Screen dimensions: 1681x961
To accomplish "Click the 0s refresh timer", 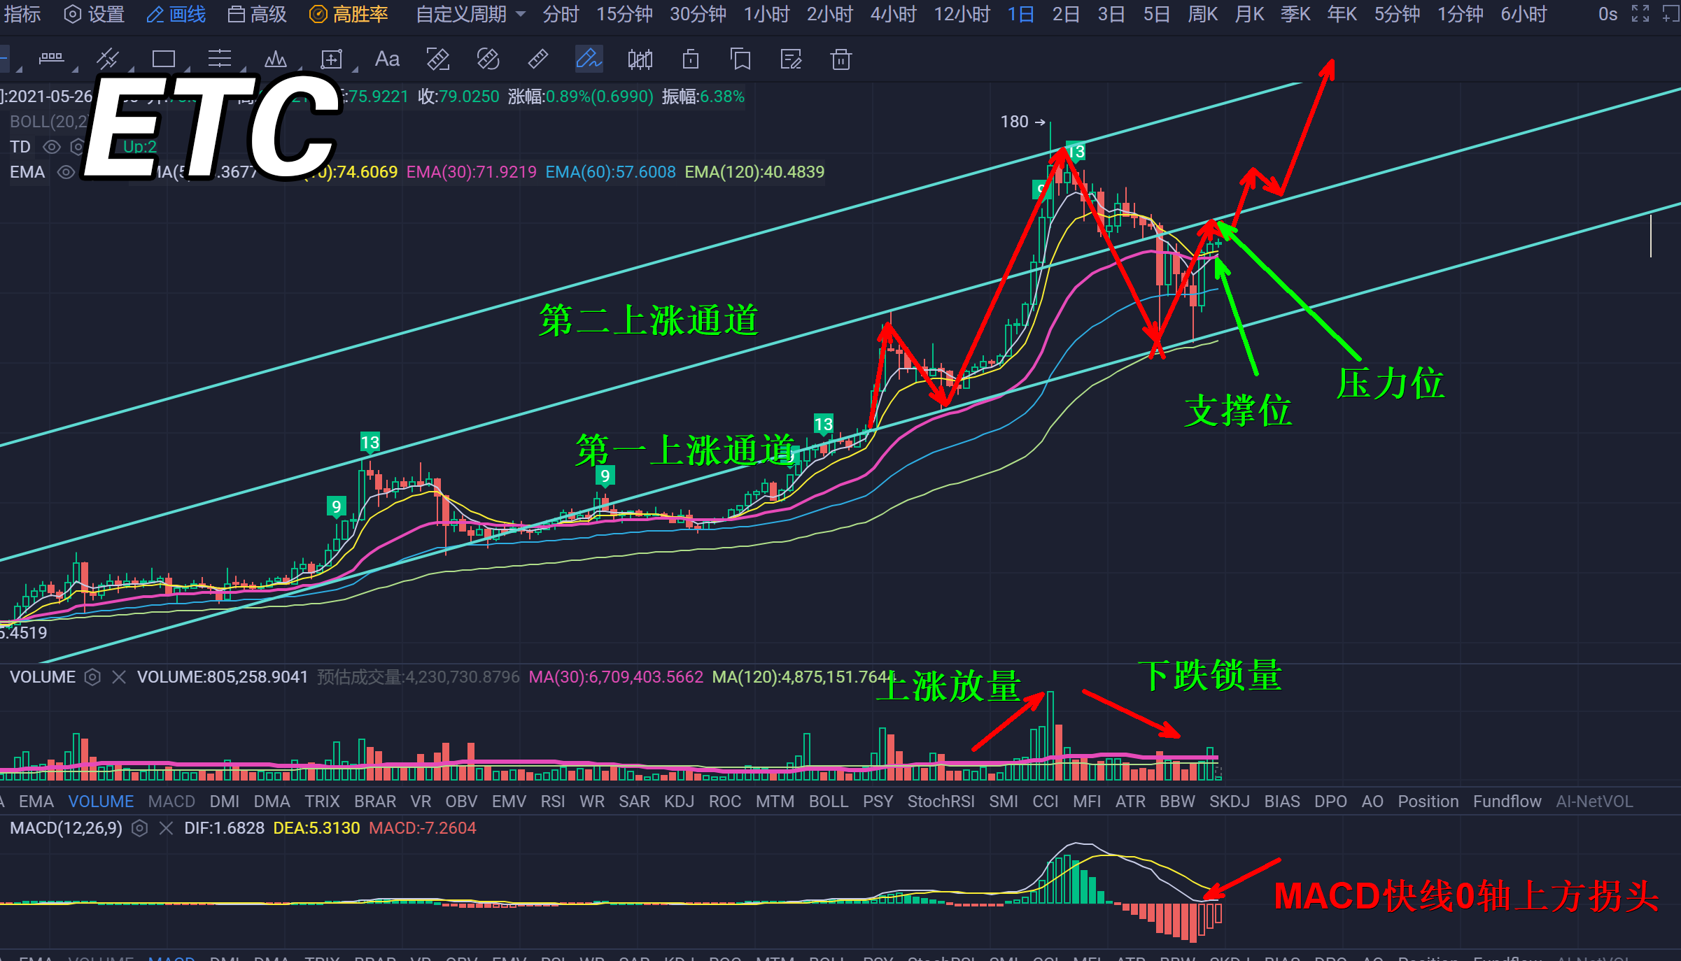I will click(1608, 14).
